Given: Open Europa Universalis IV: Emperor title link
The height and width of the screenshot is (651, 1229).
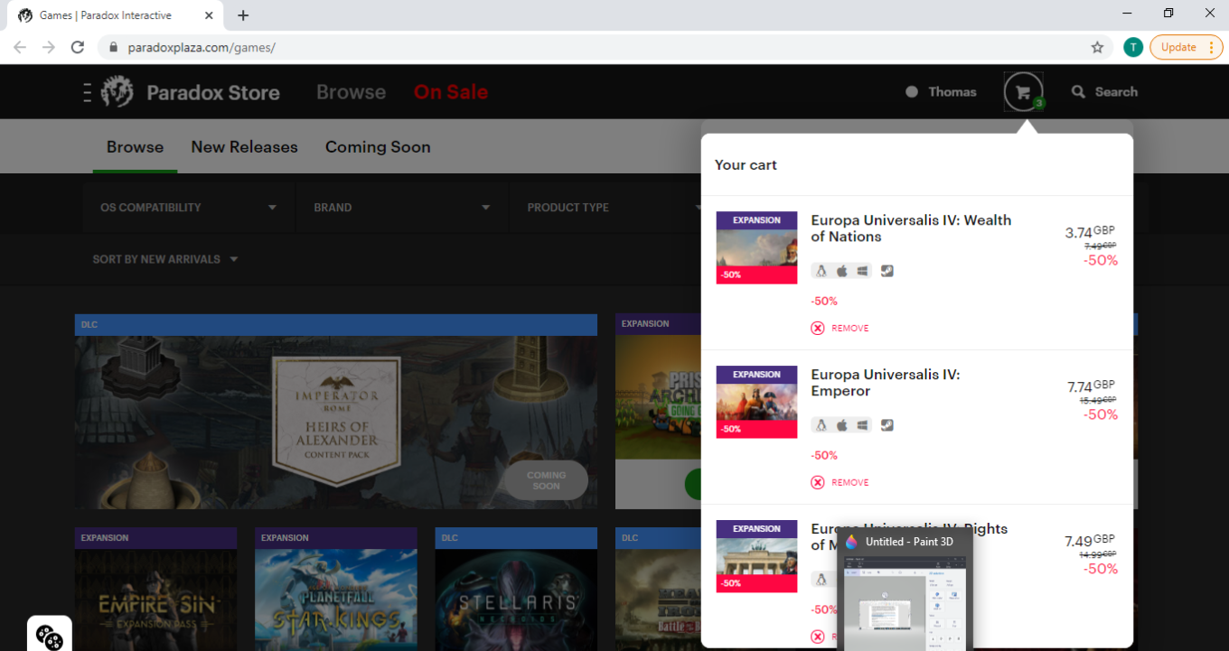Looking at the screenshot, I should 886,383.
